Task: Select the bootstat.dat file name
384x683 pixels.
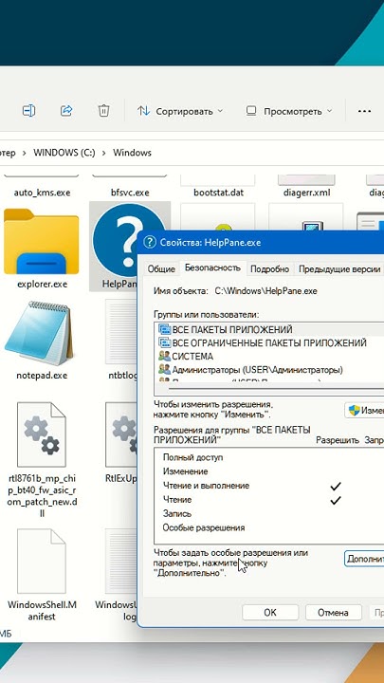Action: click(x=218, y=192)
